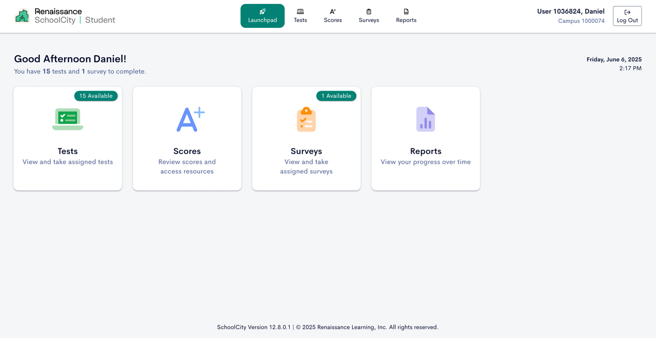Open the Scores card to review scores
This screenshot has height=338, width=656.
[187, 138]
